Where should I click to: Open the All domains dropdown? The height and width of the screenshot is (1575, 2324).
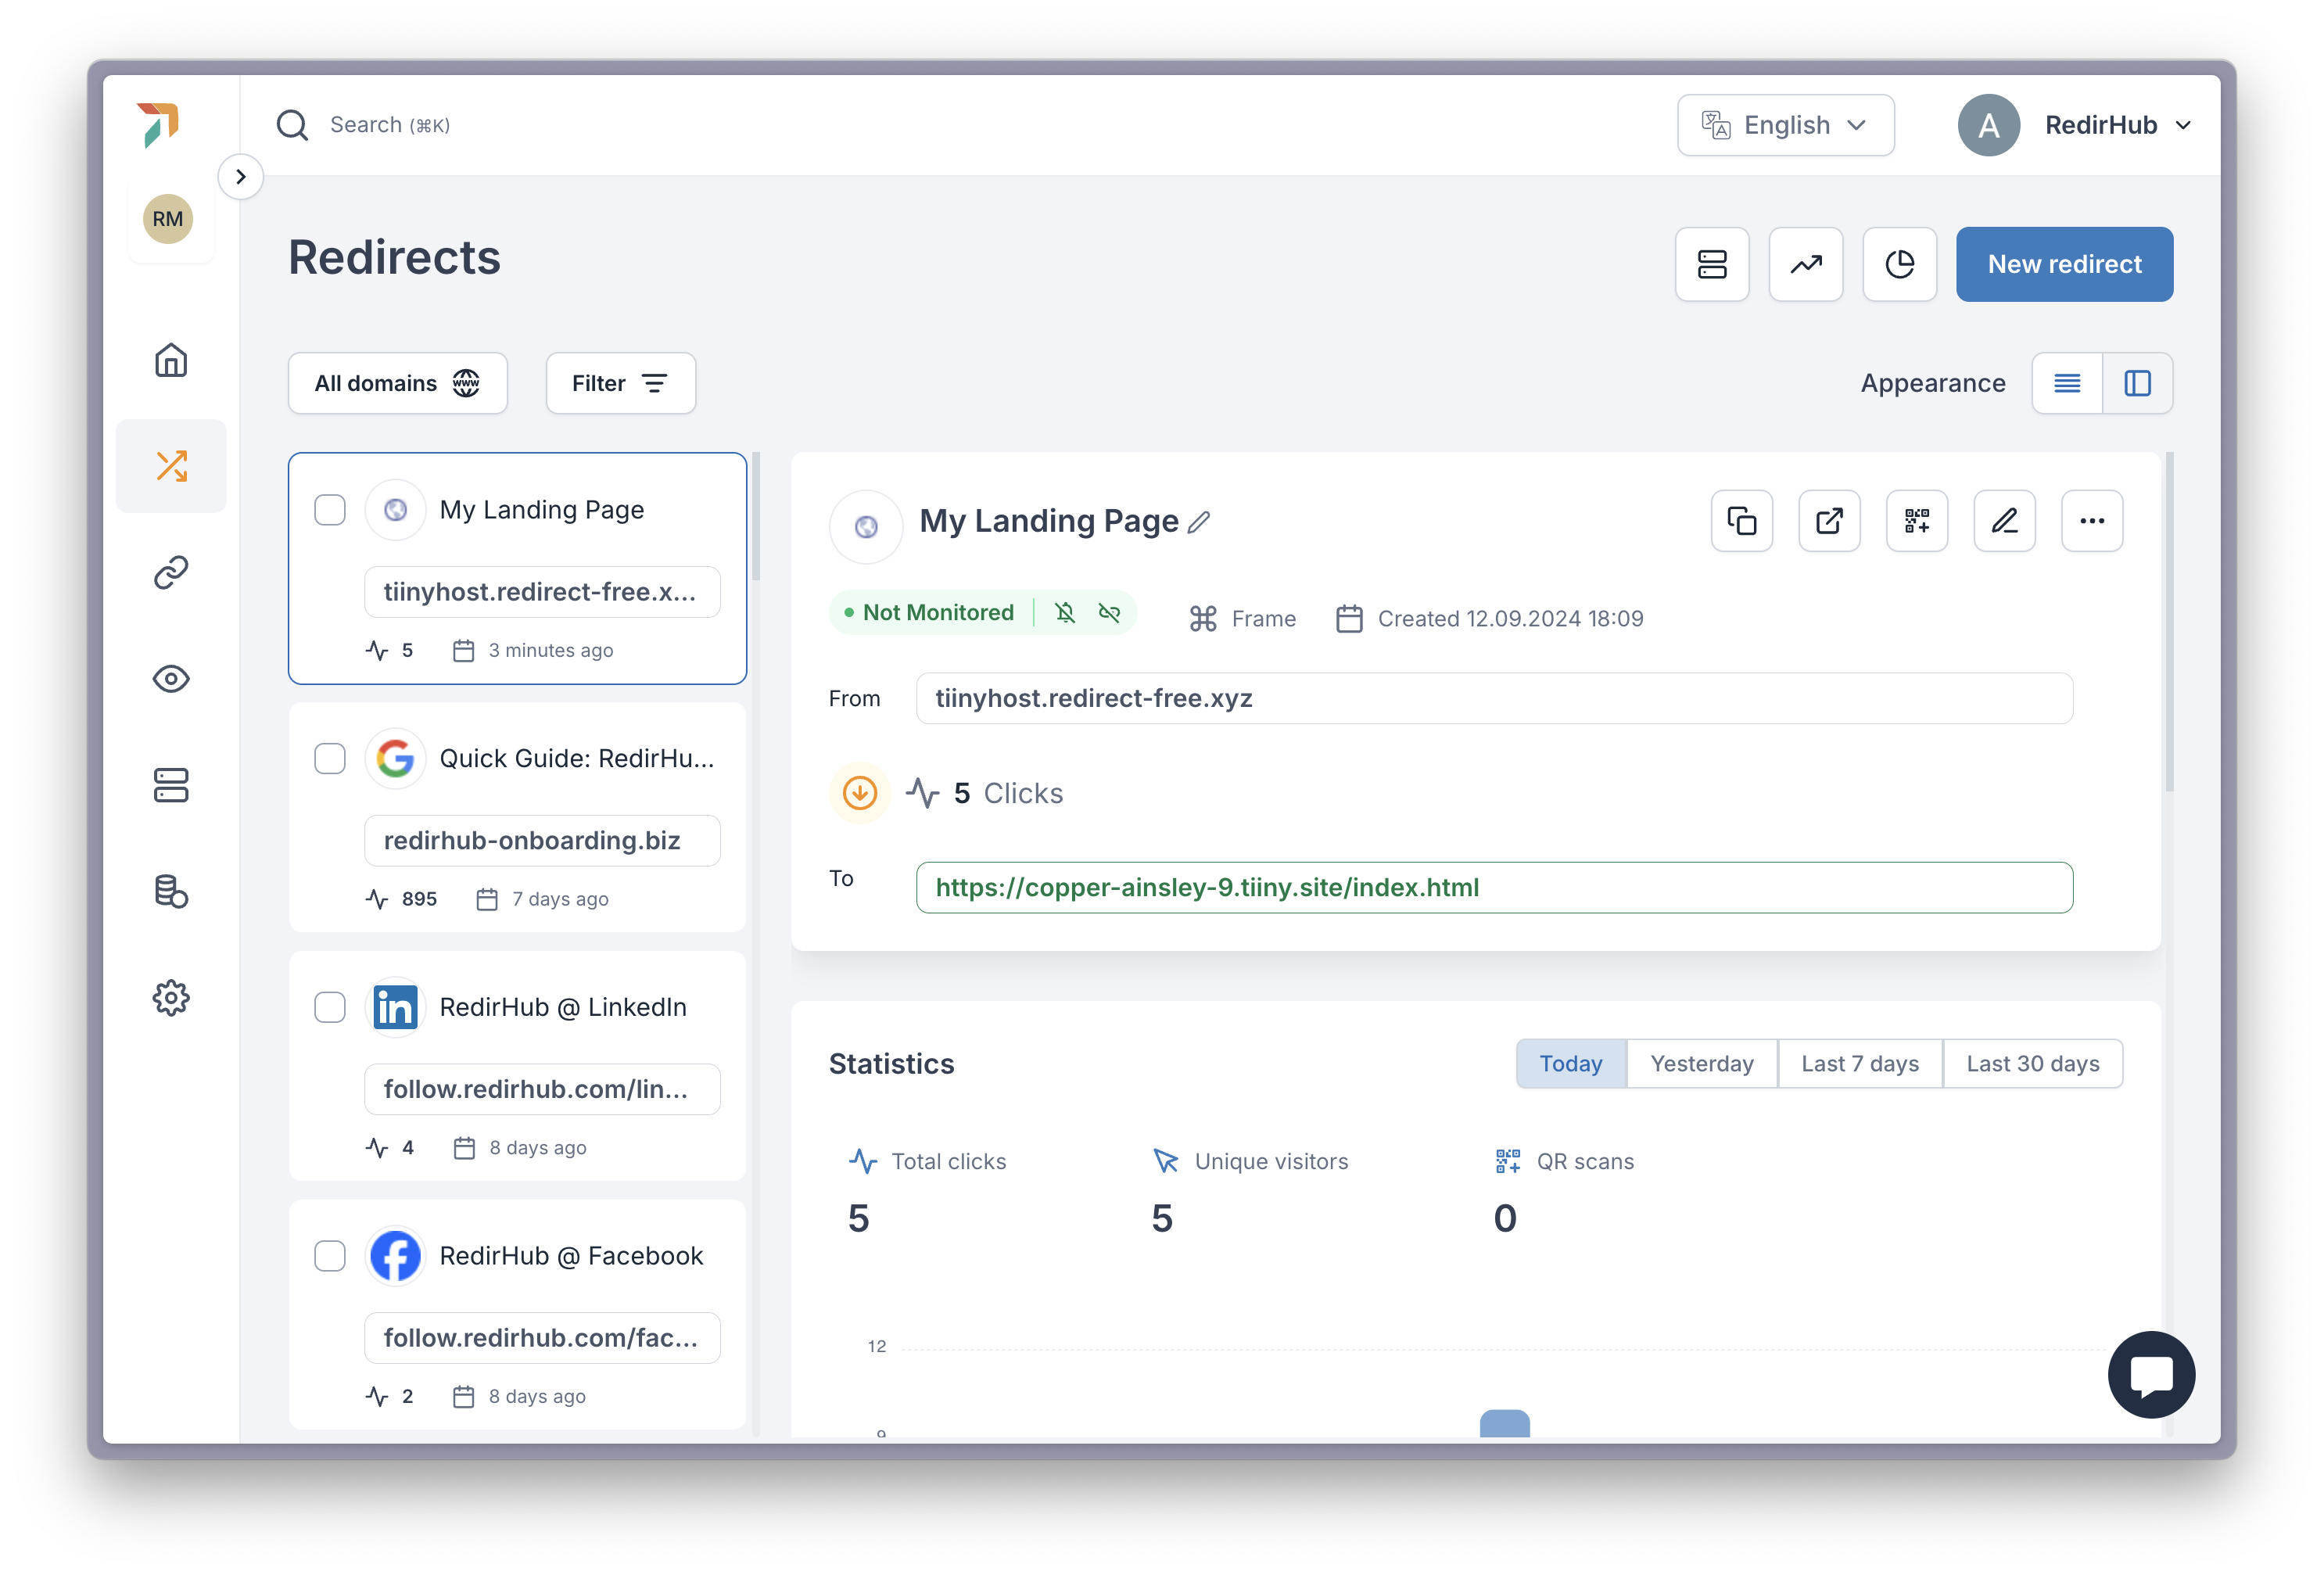click(397, 382)
